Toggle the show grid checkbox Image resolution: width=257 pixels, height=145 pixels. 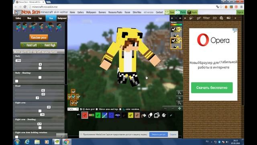tap(81, 109)
